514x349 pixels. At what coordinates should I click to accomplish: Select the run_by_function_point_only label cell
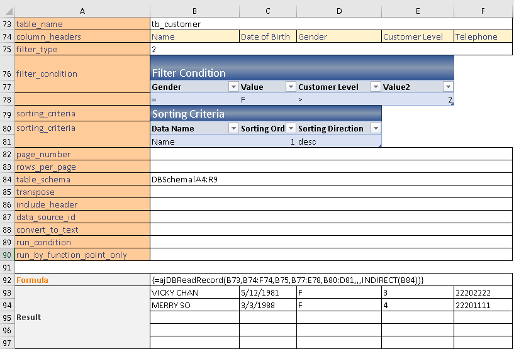coord(82,255)
